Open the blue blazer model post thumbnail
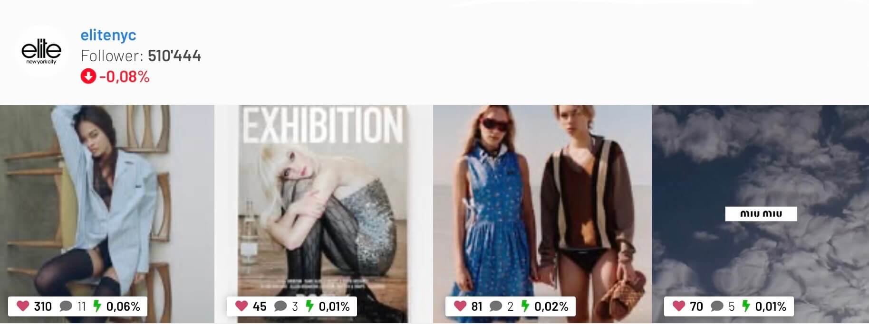The width and height of the screenshot is (869, 324). click(x=107, y=214)
